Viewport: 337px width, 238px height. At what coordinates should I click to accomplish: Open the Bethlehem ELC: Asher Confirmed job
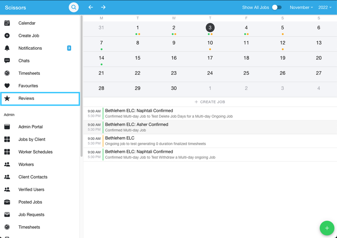210,127
